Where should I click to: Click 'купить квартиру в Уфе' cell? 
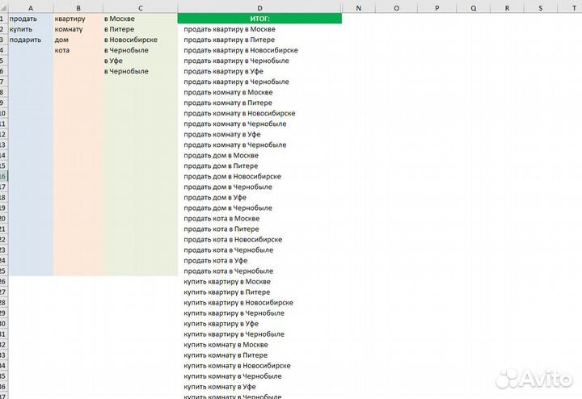coord(259,323)
